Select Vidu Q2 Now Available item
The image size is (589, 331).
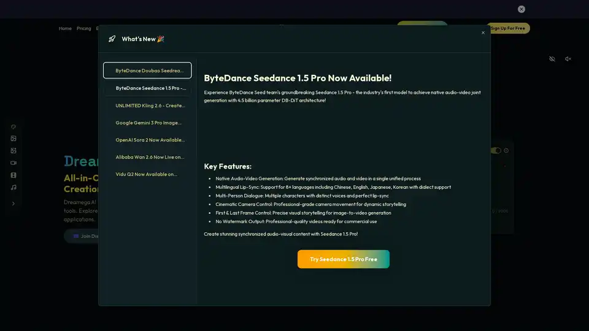(x=147, y=174)
